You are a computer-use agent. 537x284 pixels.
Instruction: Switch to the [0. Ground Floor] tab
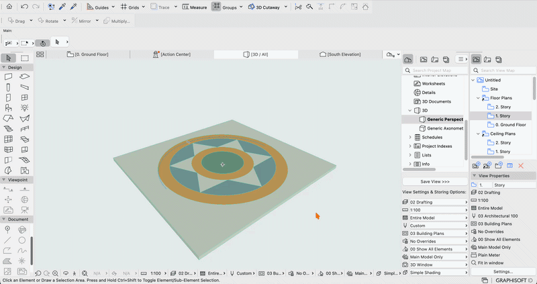coord(88,54)
